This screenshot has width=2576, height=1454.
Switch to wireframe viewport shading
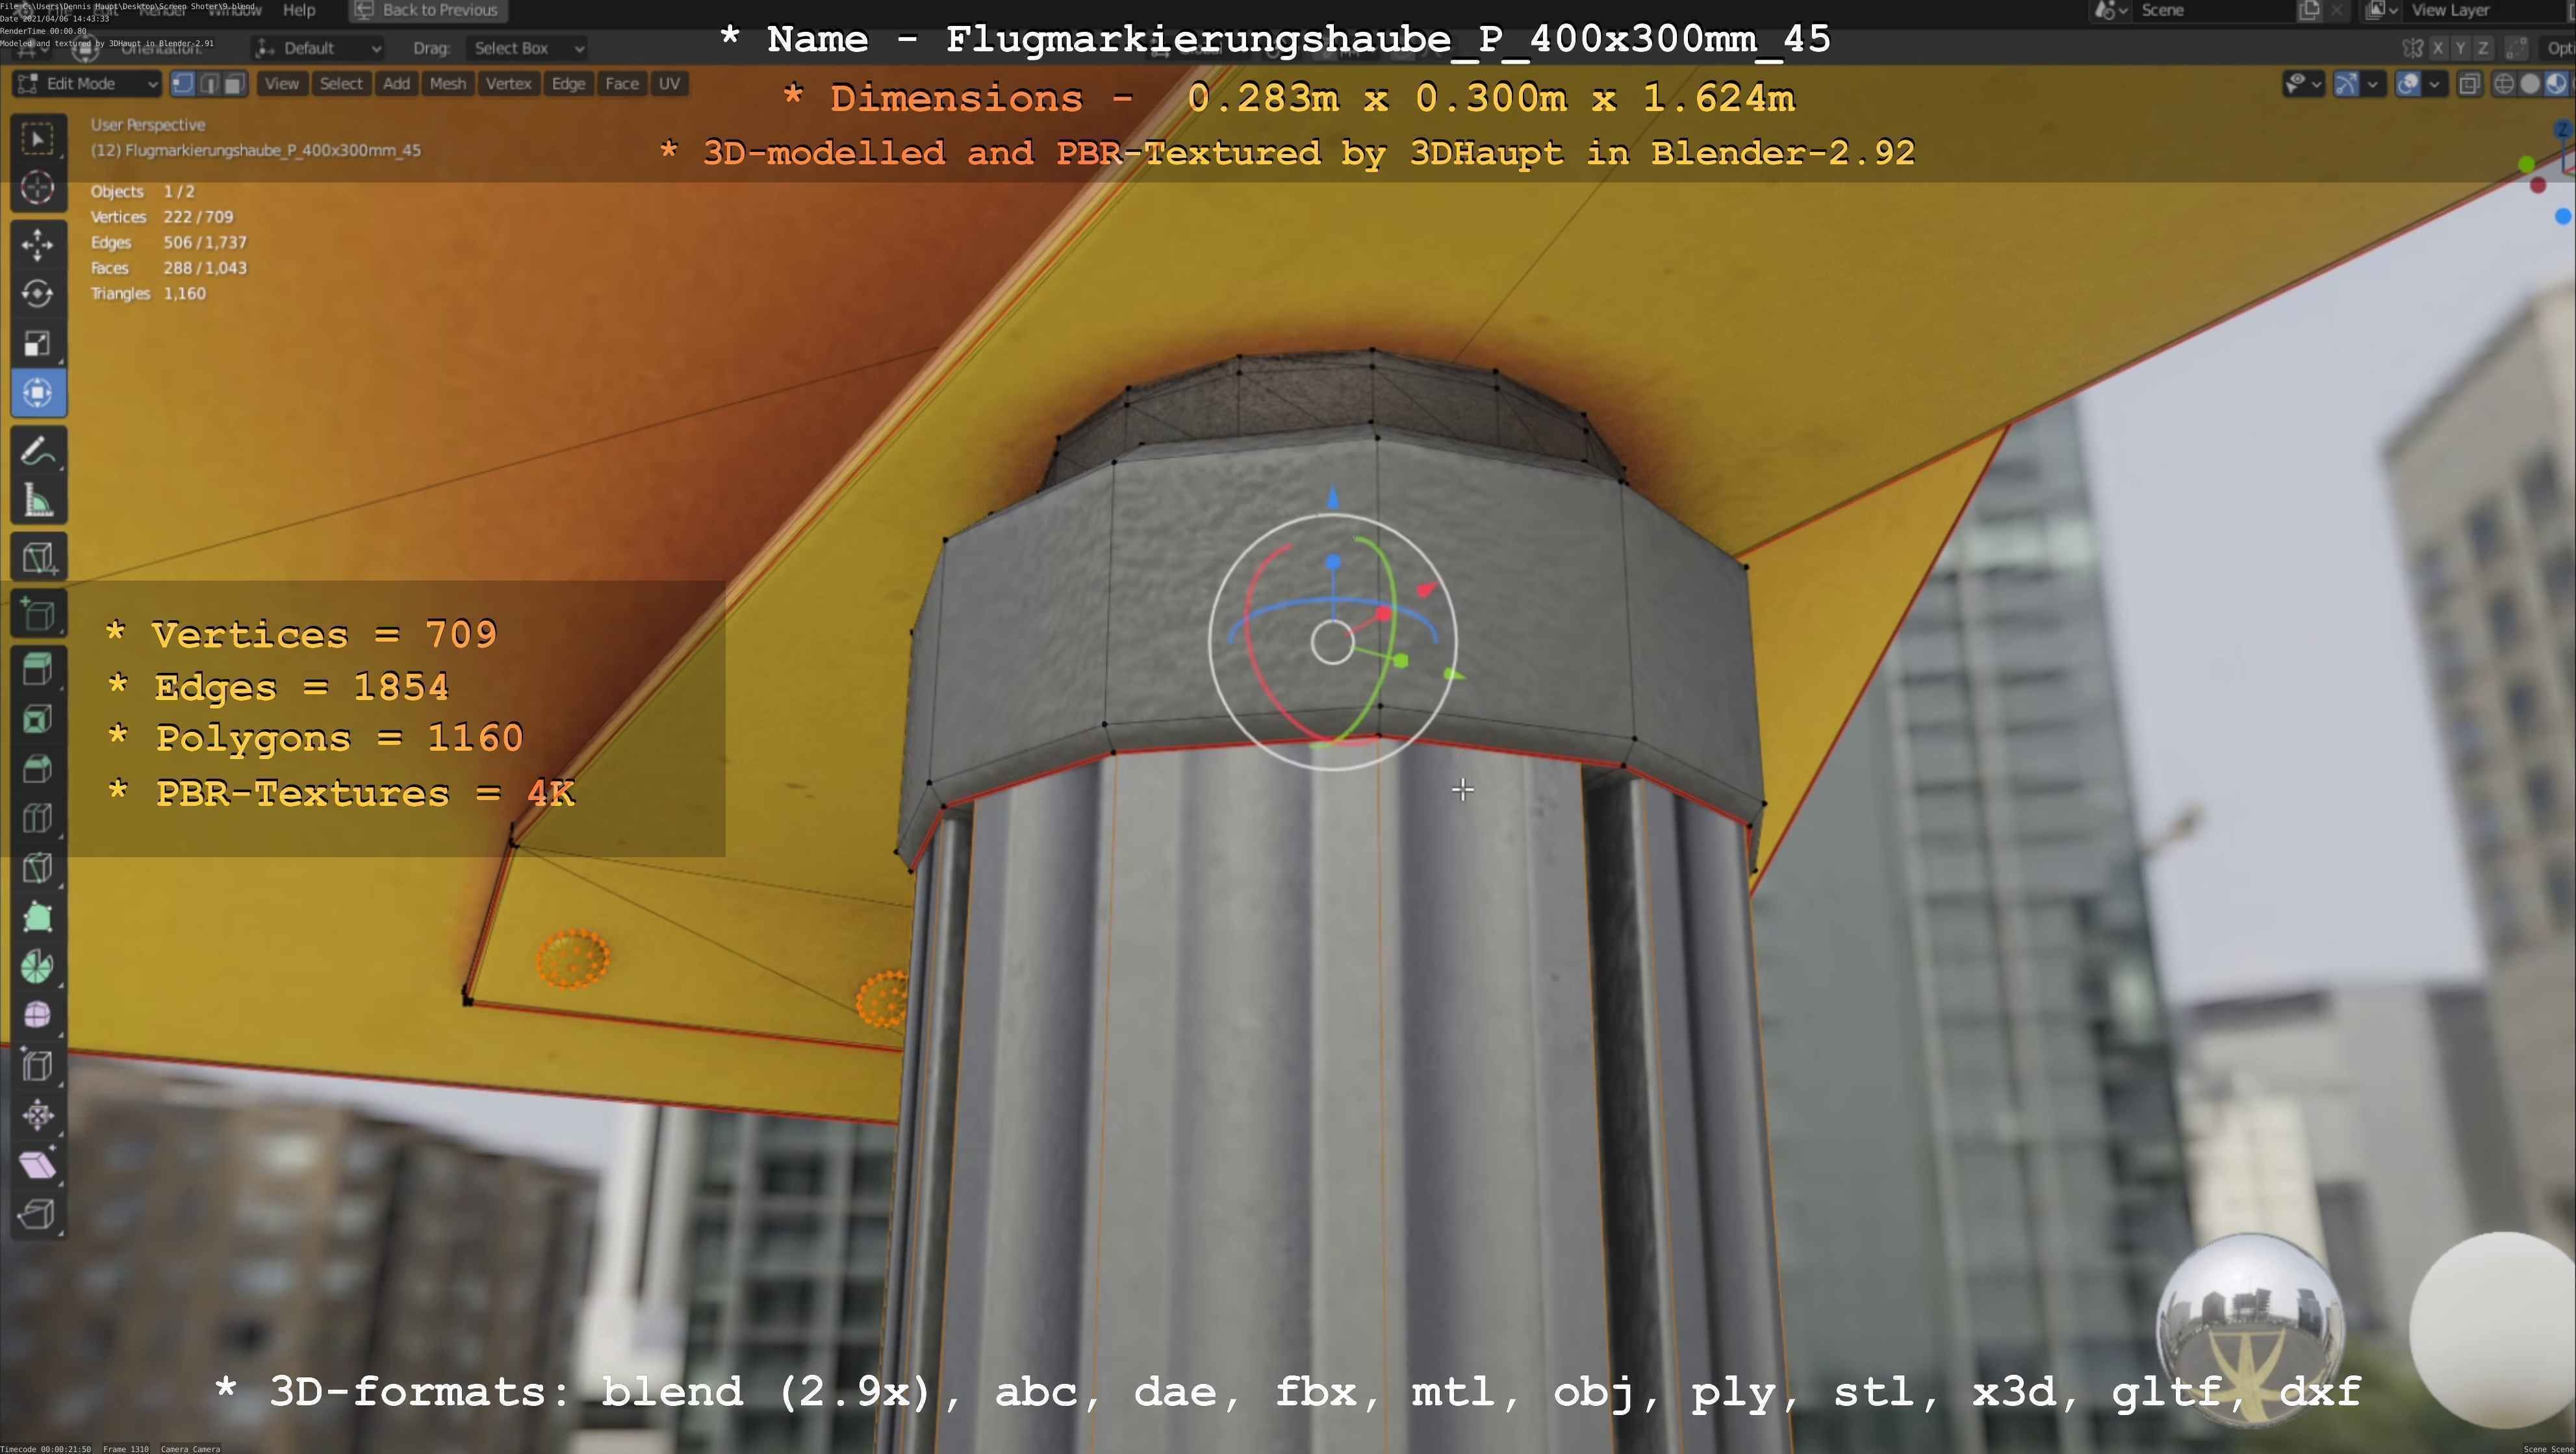coord(2504,84)
